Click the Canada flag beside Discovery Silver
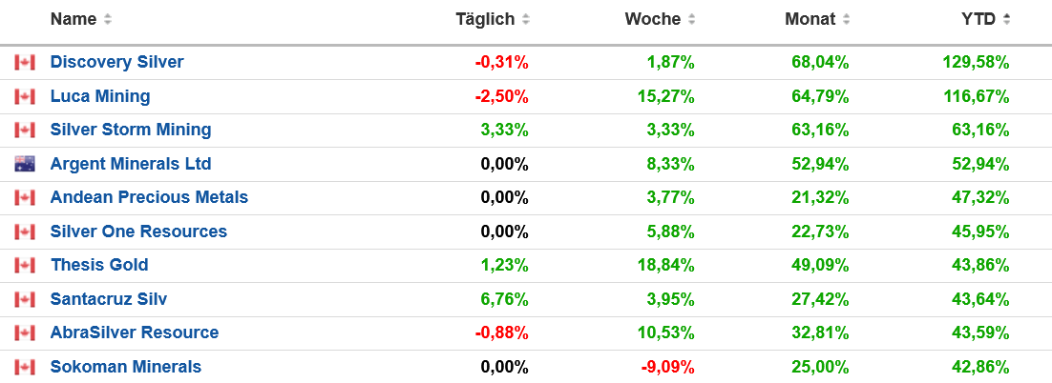This screenshot has width=1052, height=383. point(25,63)
